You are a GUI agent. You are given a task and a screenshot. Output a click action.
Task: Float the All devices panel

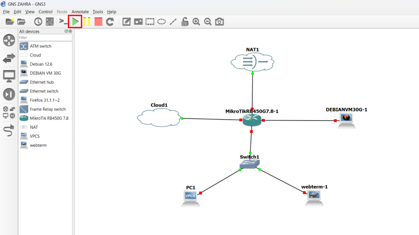[66, 31]
